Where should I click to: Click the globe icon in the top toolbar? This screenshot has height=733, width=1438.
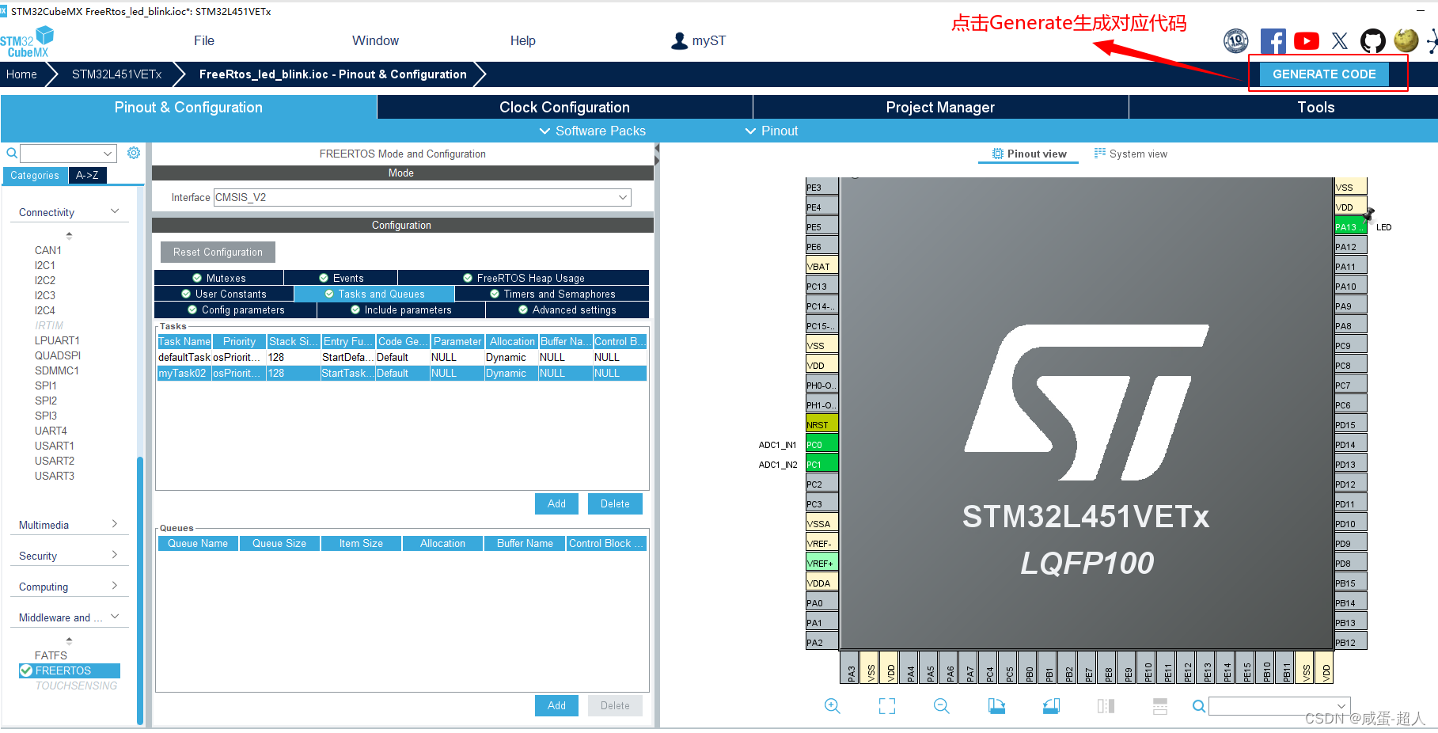(x=1406, y=40)
